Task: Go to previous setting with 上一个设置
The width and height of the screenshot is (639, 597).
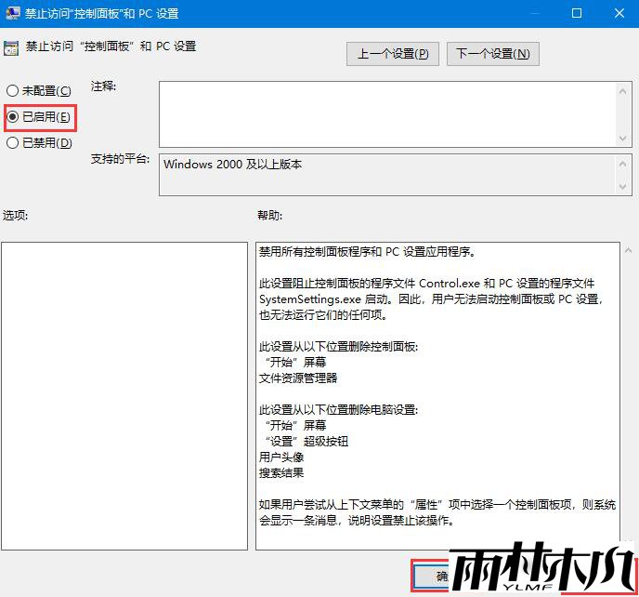Action: coord(393,54)
